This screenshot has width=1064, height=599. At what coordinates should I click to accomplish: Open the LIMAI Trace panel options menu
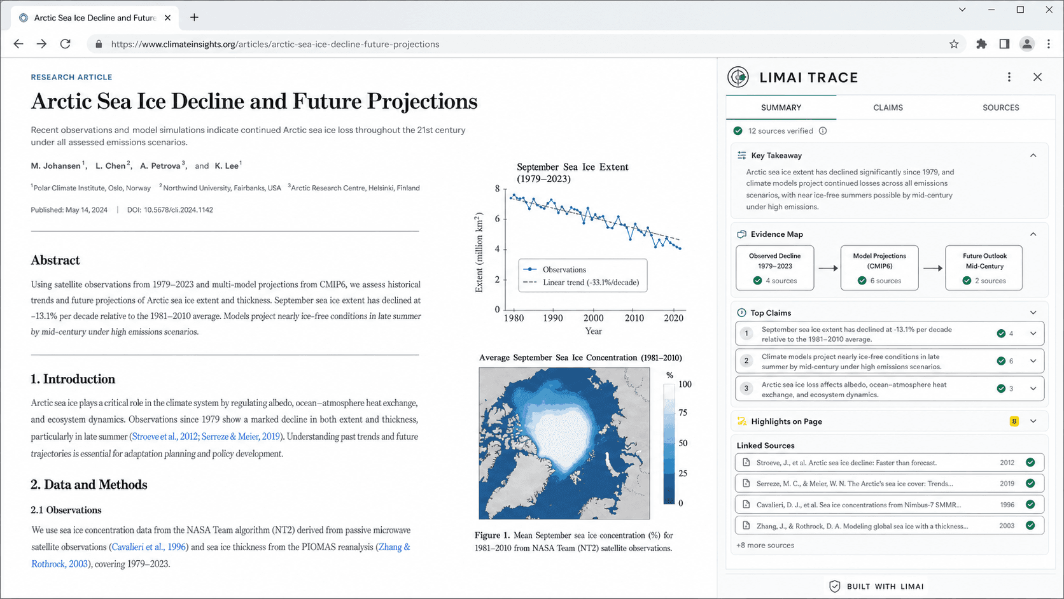click(1009, 77)
